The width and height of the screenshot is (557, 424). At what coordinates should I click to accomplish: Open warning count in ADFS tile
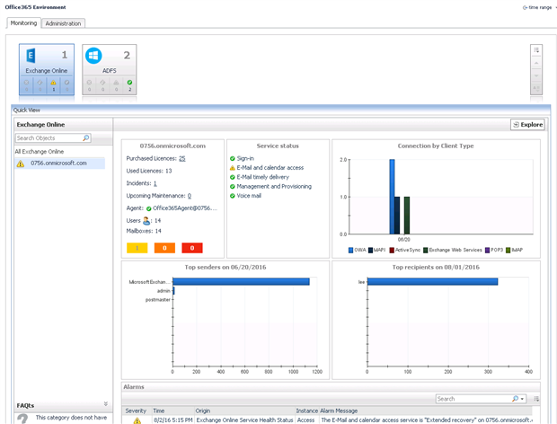(116, 85)
